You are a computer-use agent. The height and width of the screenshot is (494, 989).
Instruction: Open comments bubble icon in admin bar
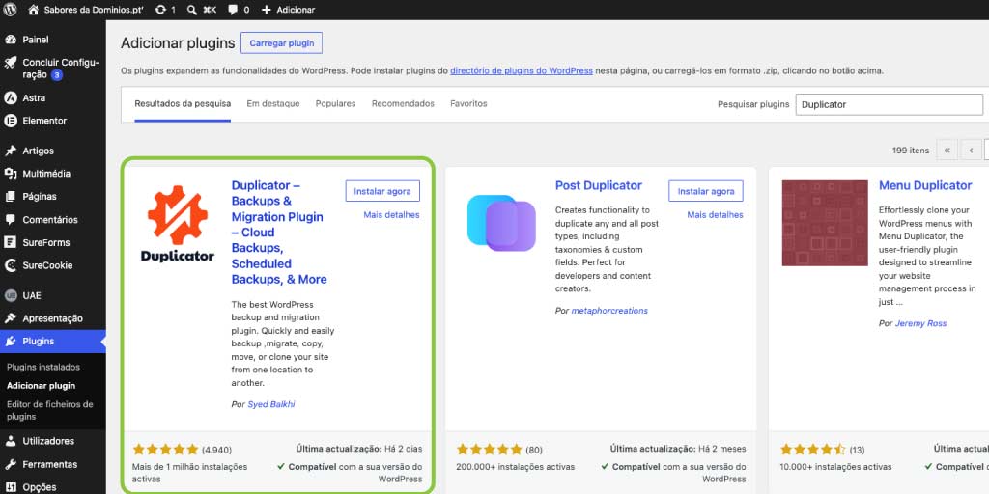click(233, 10)
